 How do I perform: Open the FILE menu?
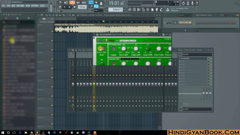[3, 6]
